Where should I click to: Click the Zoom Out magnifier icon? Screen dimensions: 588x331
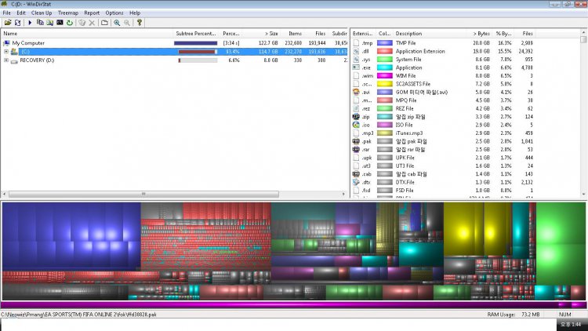click(127, 23)
